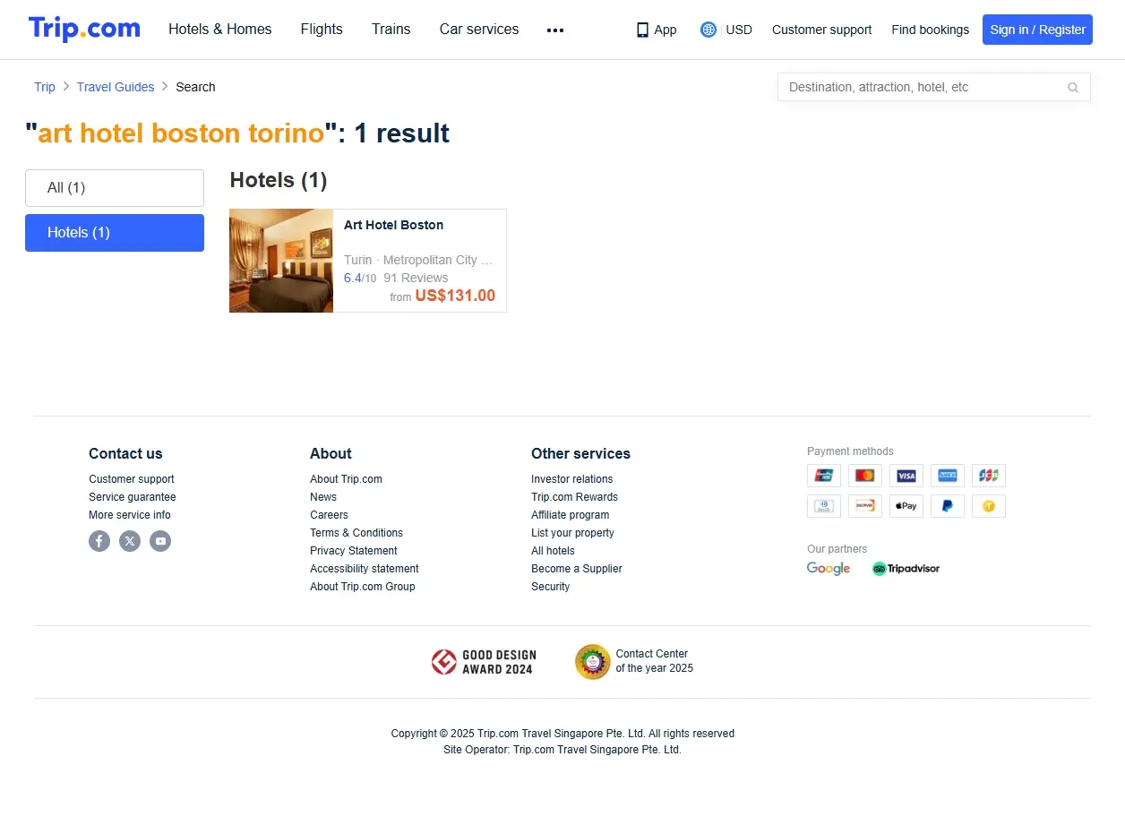This screenshot has height=825, width=1125.
Task: Click the Art Hotel Boston room photo
Action: click(281, 261)
